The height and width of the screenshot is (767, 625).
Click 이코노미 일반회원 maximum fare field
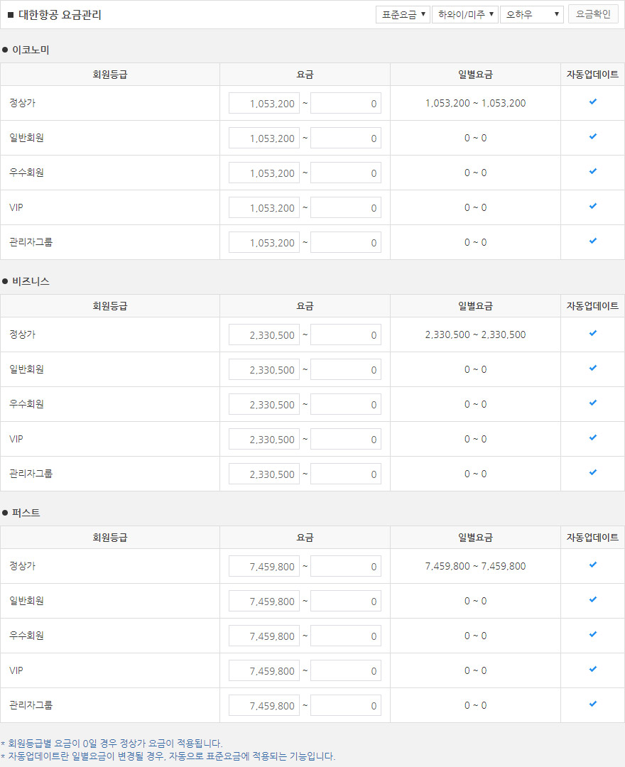(346, 138)
